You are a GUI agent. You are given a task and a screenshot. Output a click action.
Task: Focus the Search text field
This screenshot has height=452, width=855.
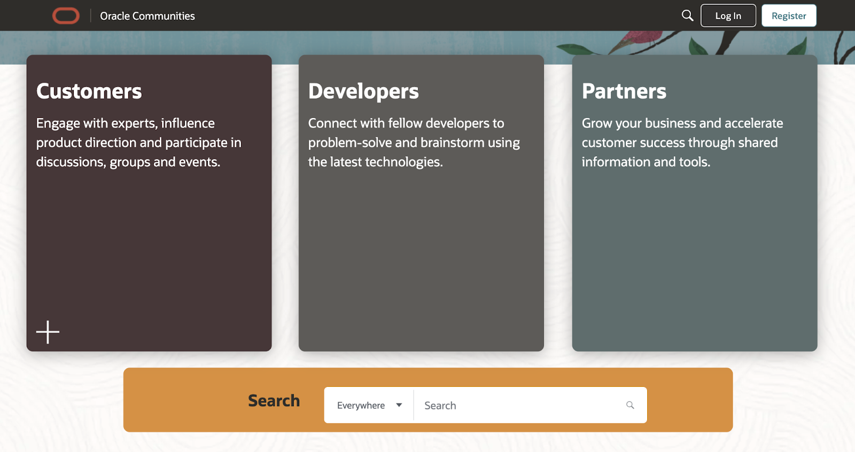coord(521,405)
